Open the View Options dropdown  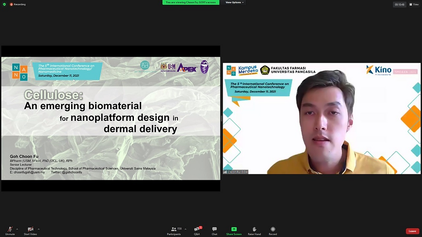point(234,3)
